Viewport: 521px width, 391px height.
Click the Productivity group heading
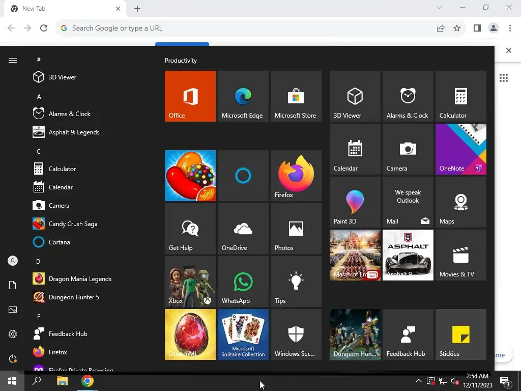point(181,61)
